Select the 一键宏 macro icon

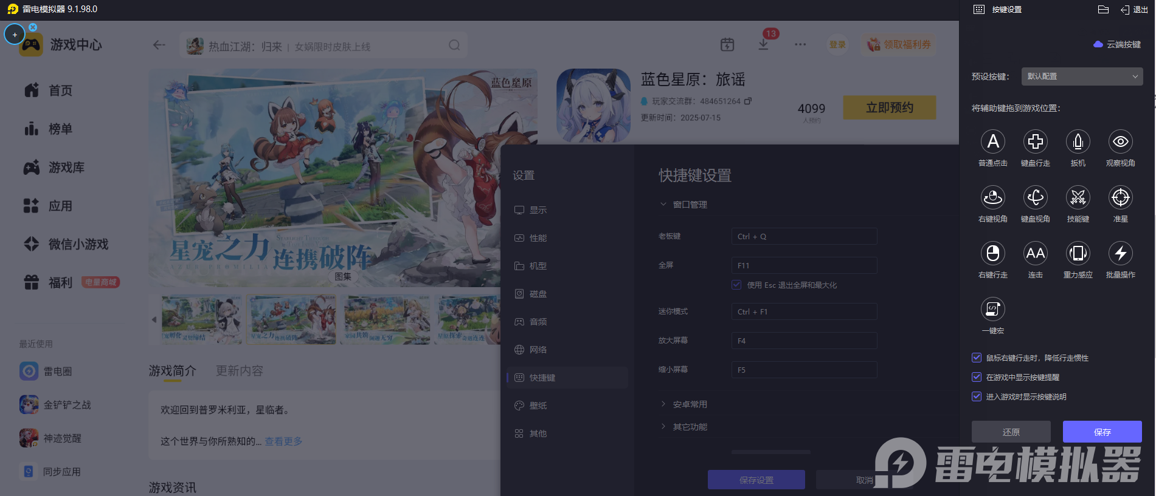993,309
